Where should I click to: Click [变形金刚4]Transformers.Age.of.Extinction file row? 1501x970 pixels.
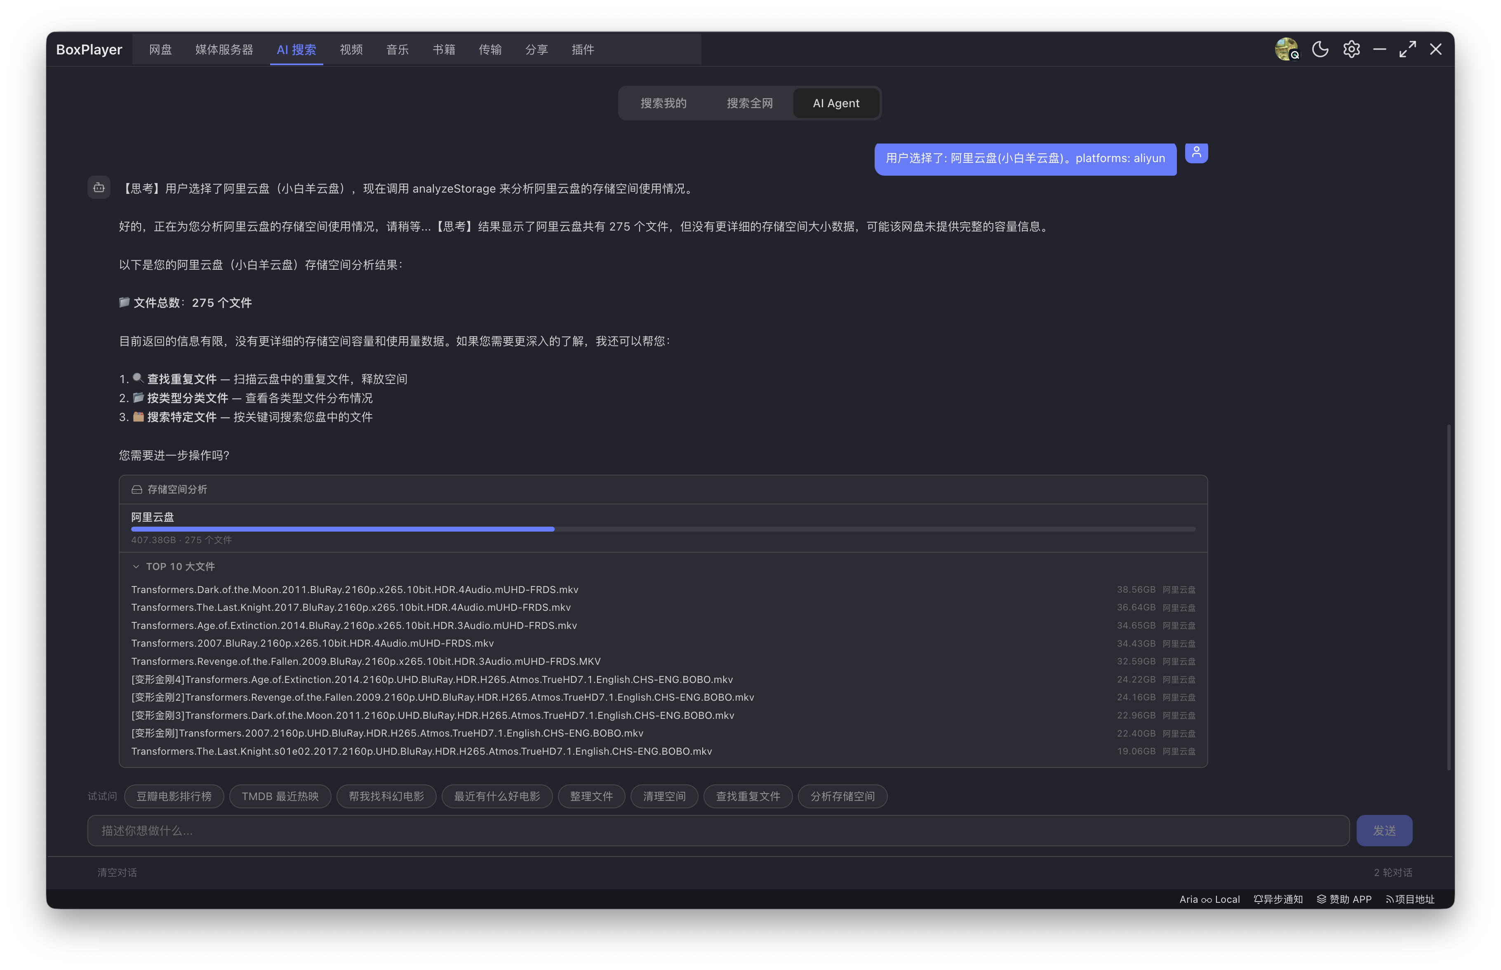click(x=663, y=680)
